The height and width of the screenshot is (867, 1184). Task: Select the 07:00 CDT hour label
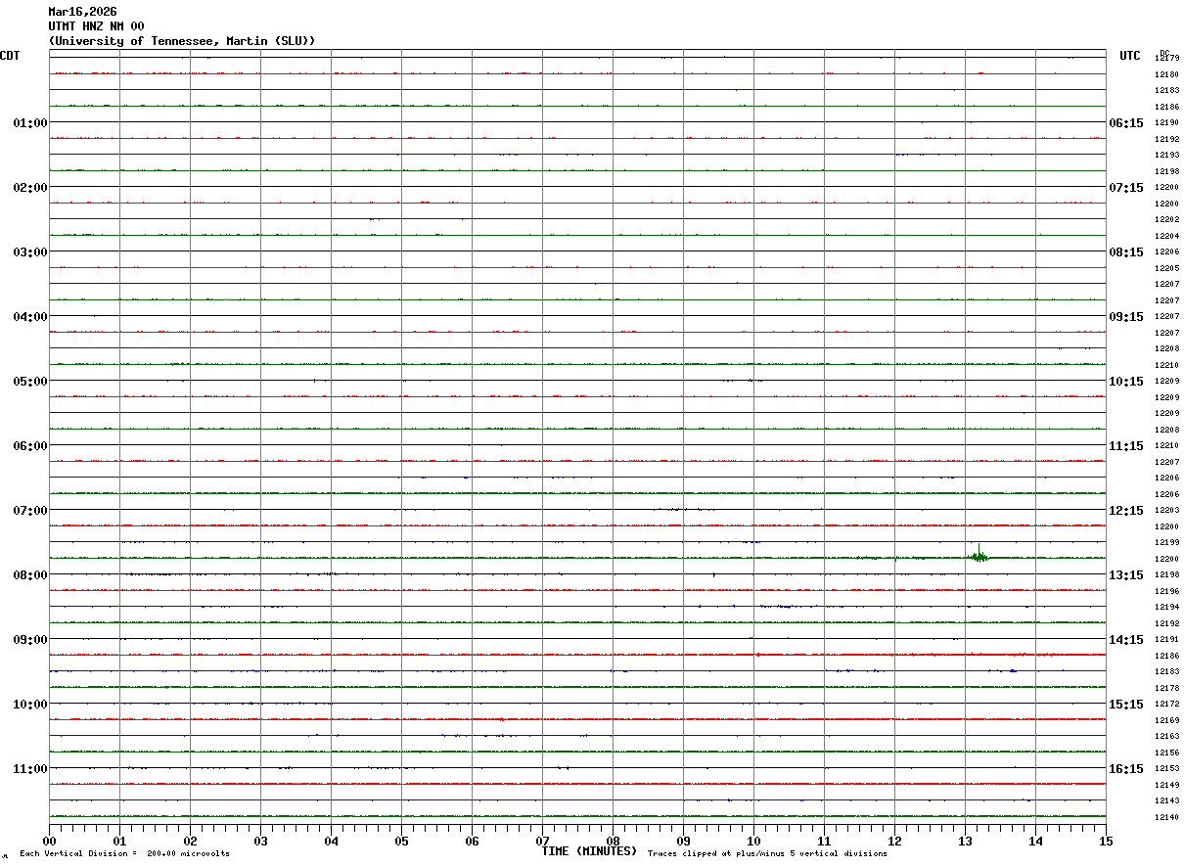[x=30, y=510]
